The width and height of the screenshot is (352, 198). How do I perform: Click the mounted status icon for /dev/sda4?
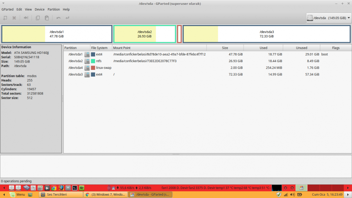[87, 68]
